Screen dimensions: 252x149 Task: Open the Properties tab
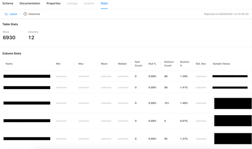54,4
